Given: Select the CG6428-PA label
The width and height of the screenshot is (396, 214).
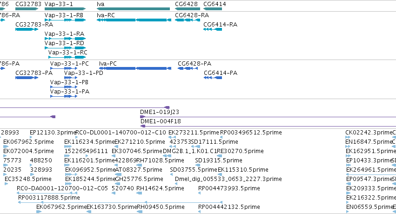Looking at the screenshot, I should pos(195,64).
